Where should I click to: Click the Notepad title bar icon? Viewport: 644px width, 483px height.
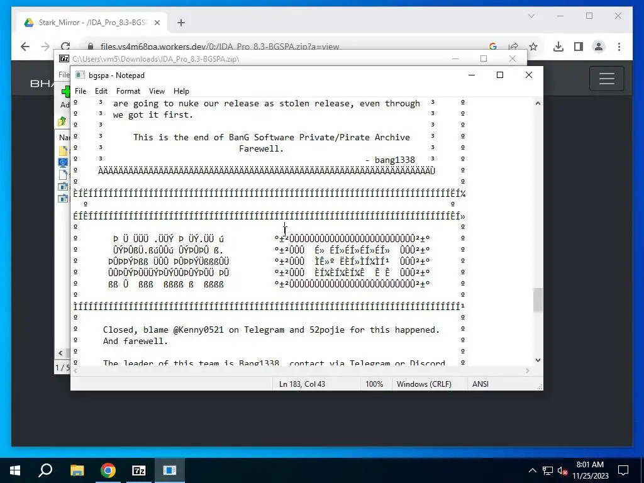(x=80, y=75)
